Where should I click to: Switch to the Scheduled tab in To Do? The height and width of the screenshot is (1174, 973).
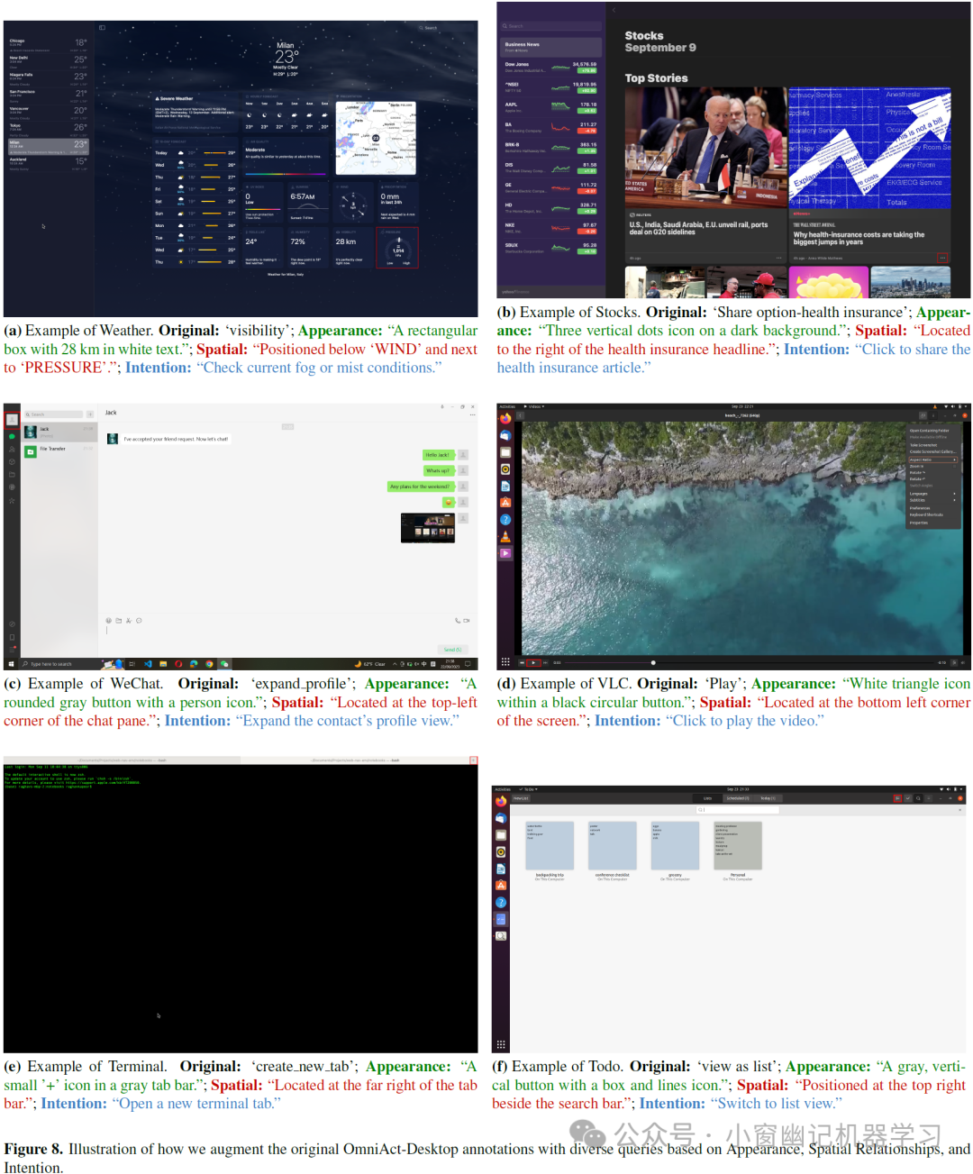737,798
